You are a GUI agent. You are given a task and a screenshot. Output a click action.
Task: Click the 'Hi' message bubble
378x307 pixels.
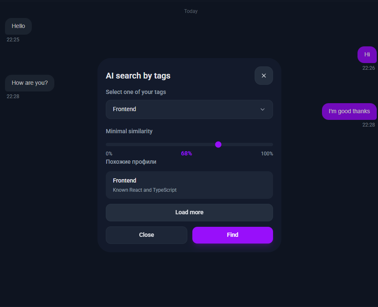pyautogui.click(x=367, y=54)
